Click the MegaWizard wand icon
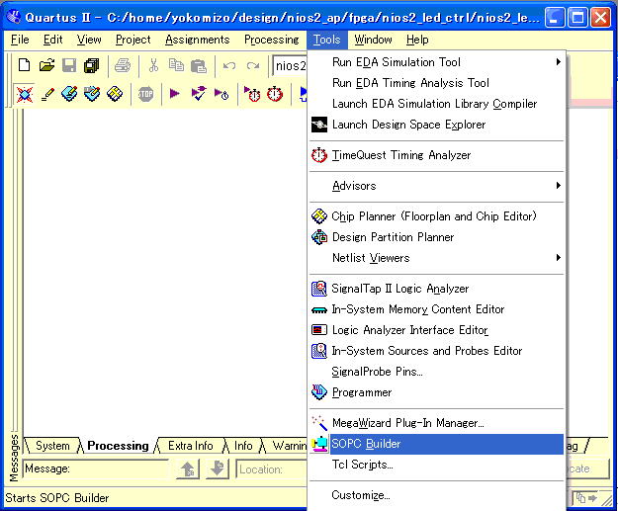The image size is (618, 511). tap(319, 423)
